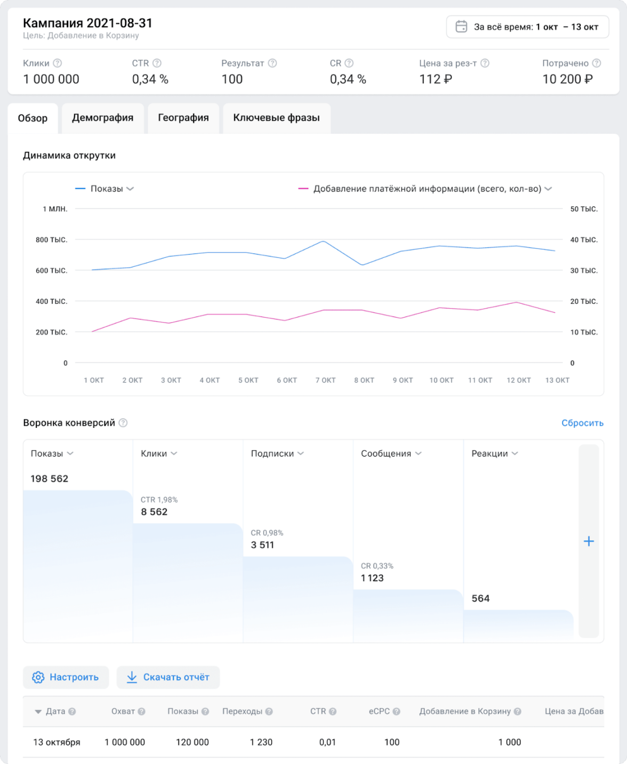Click the calendar icon in date range
Image resolution: width=627 pixels, height=764 pixels.
(461, 27)
